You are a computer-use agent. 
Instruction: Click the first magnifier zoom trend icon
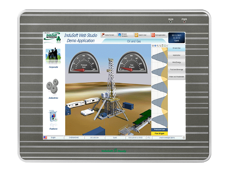pos(158,45)
